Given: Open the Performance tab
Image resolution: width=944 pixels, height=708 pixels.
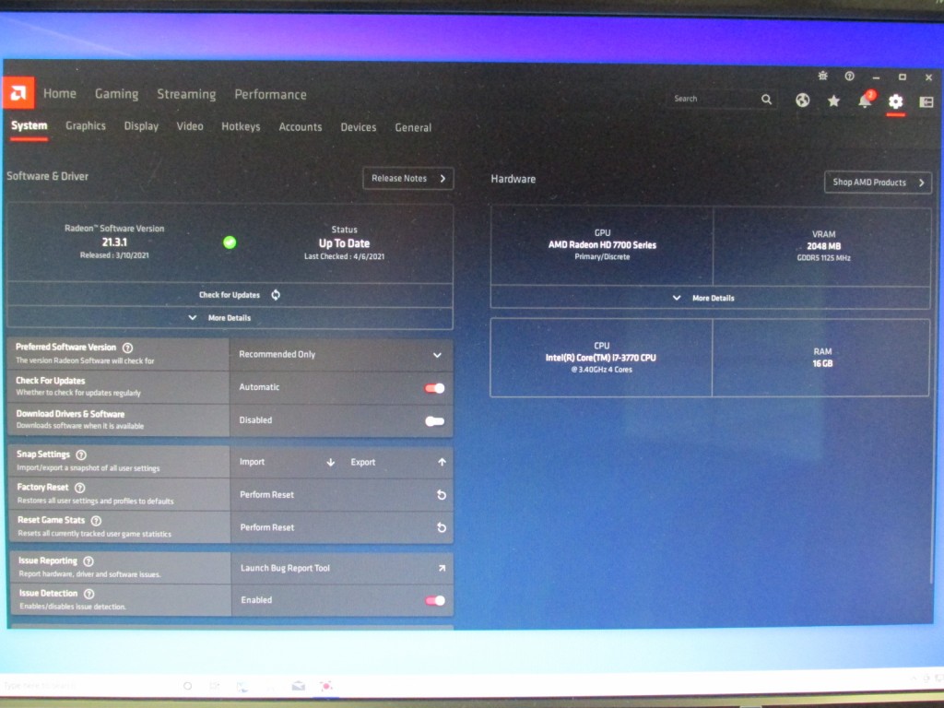Looking at the screenshot, I should tap(270, 95).
